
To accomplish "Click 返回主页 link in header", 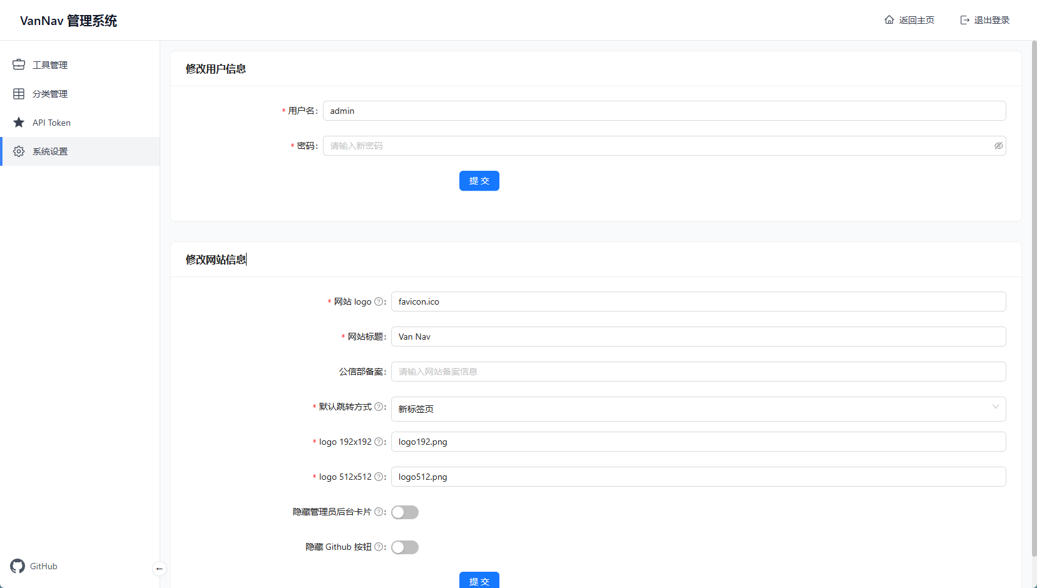I will pyautogui.click(x=909, y=20).
